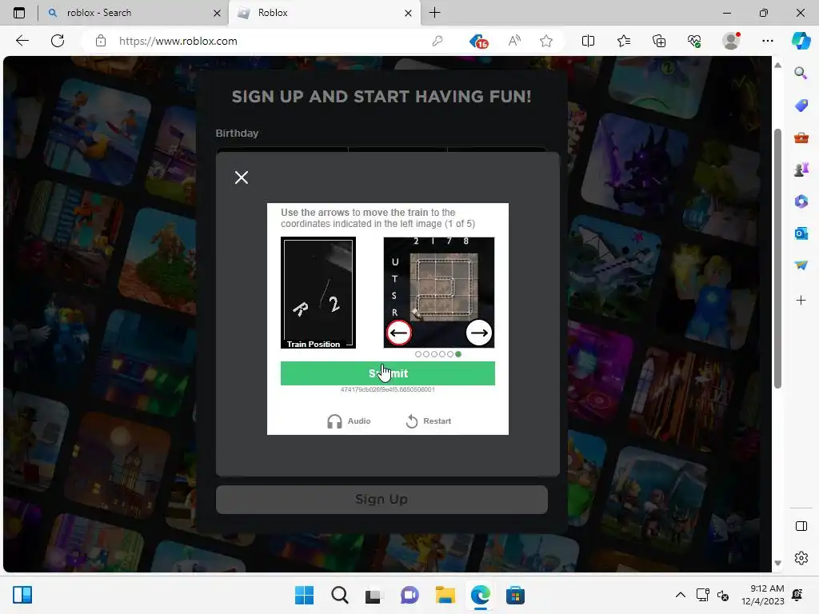Open Task View on taskbar

point(374,595)
